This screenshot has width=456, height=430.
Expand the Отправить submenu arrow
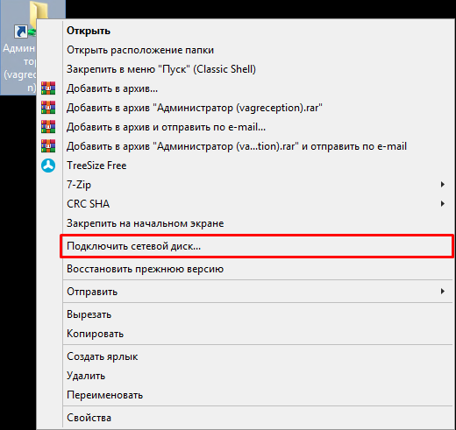(443, 292)
